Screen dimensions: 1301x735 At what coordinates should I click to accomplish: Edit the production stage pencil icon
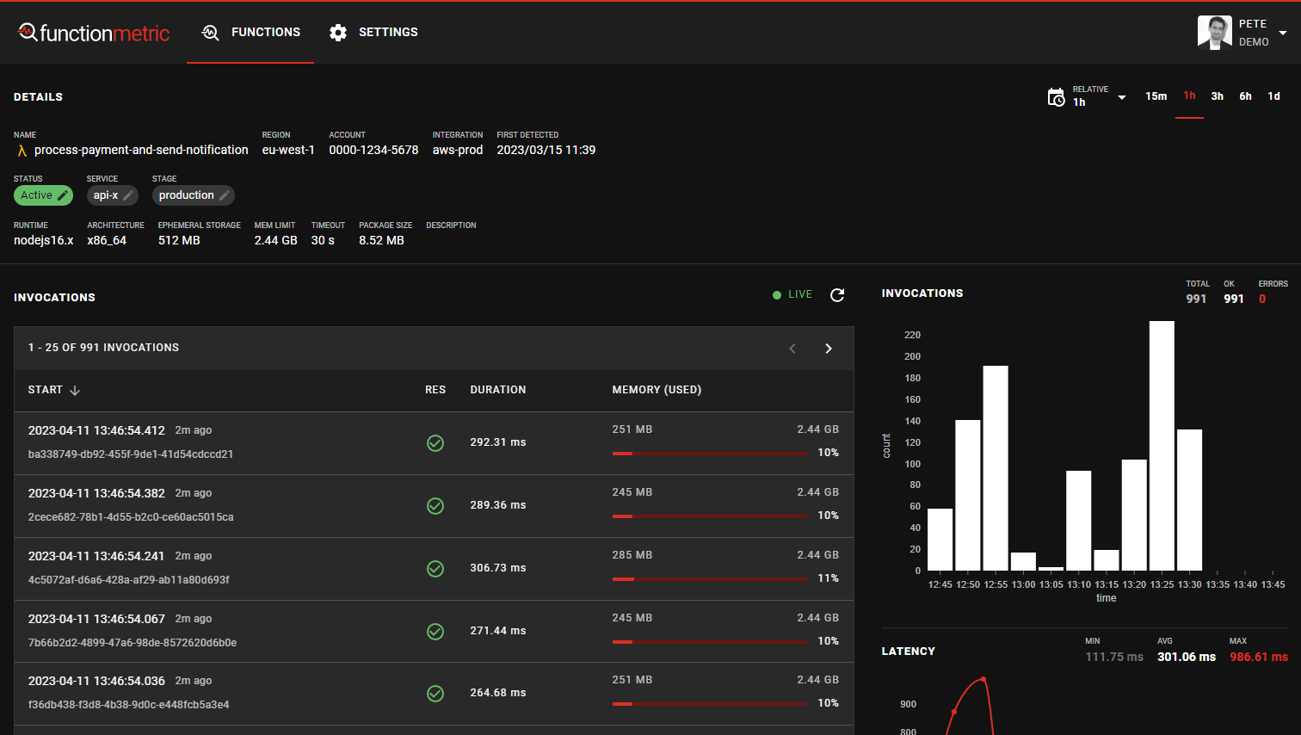[224, 195]
